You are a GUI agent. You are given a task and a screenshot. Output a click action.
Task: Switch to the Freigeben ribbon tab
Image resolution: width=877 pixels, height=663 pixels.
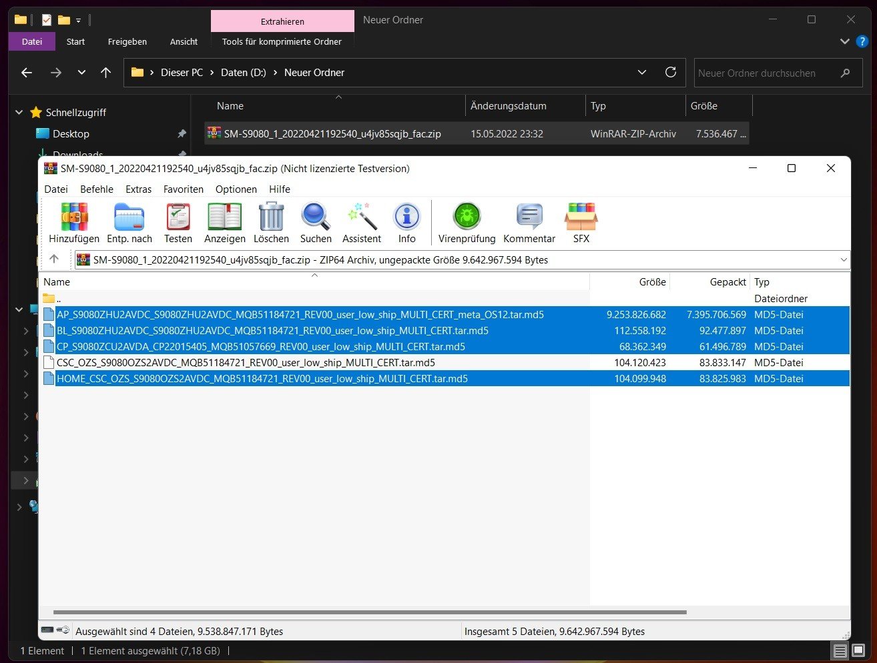pos(127,41)
